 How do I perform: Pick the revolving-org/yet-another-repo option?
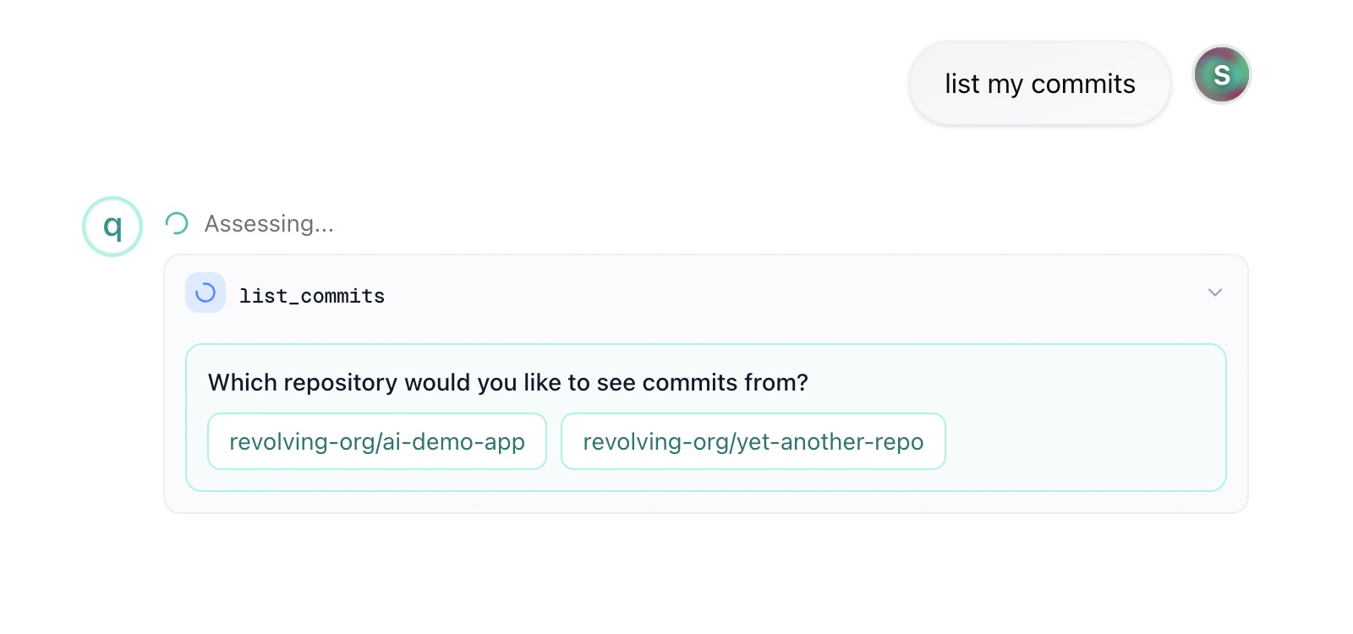pos(753,441)
